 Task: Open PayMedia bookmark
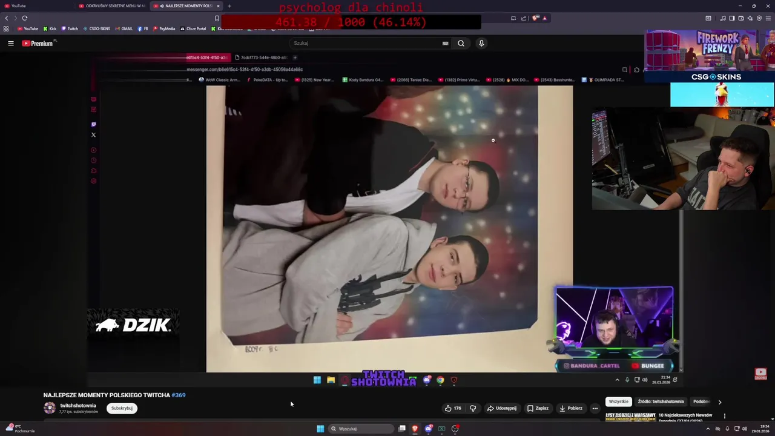164,28
